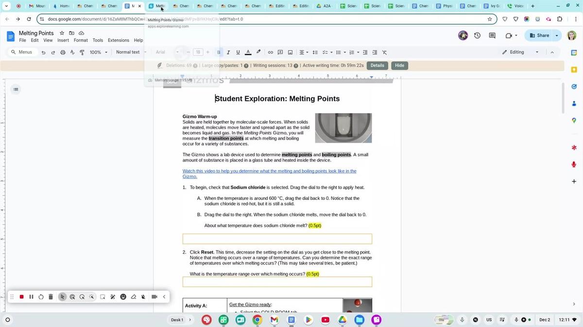Toggle italic formatting
This screenshot has height=327, width=583.
(228, 52)
